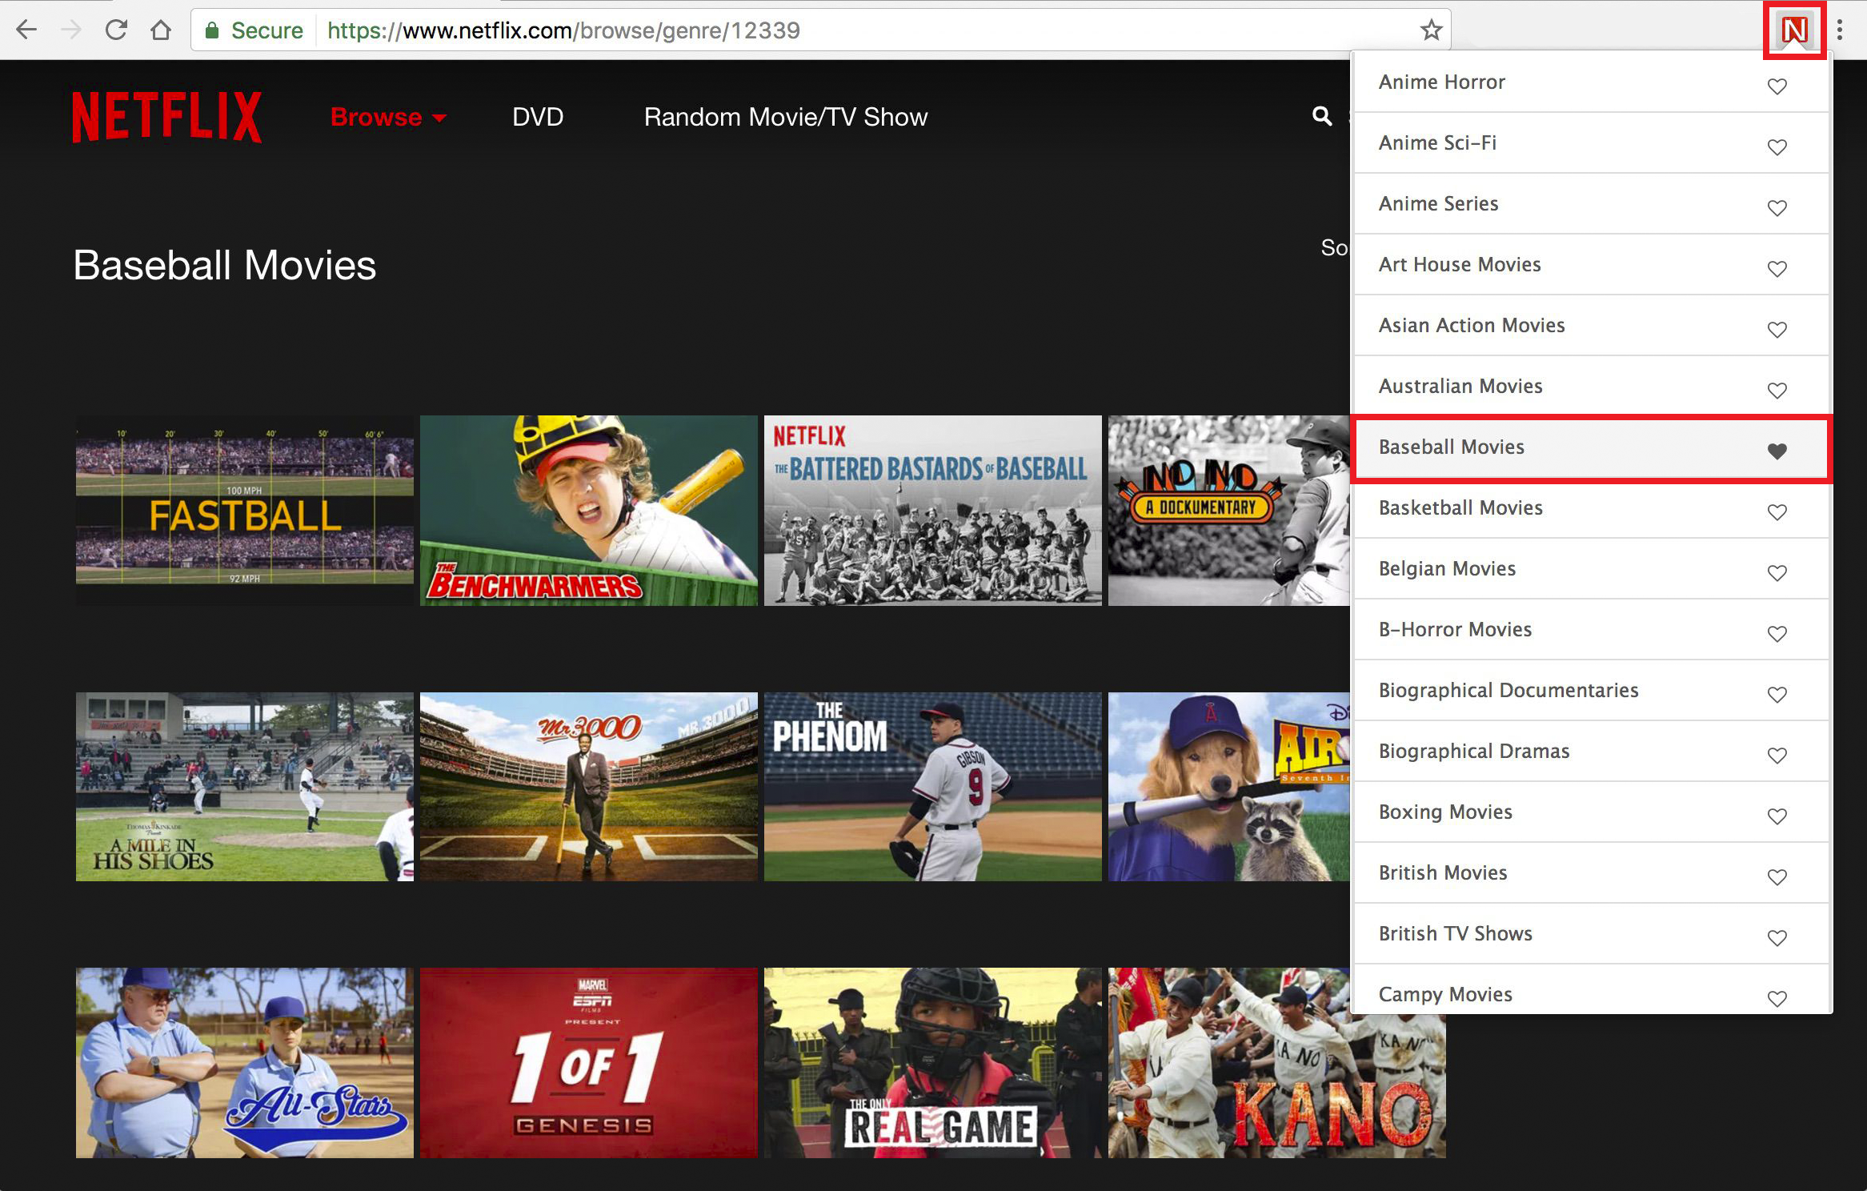
Task: Click the browser back arrow
Action: click(26, 30)
